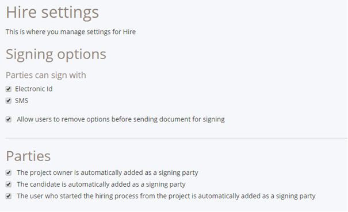Viewport: 348px width, 212px height.
Task: Toggle the SMS signing checkbox
Action: 9,101
